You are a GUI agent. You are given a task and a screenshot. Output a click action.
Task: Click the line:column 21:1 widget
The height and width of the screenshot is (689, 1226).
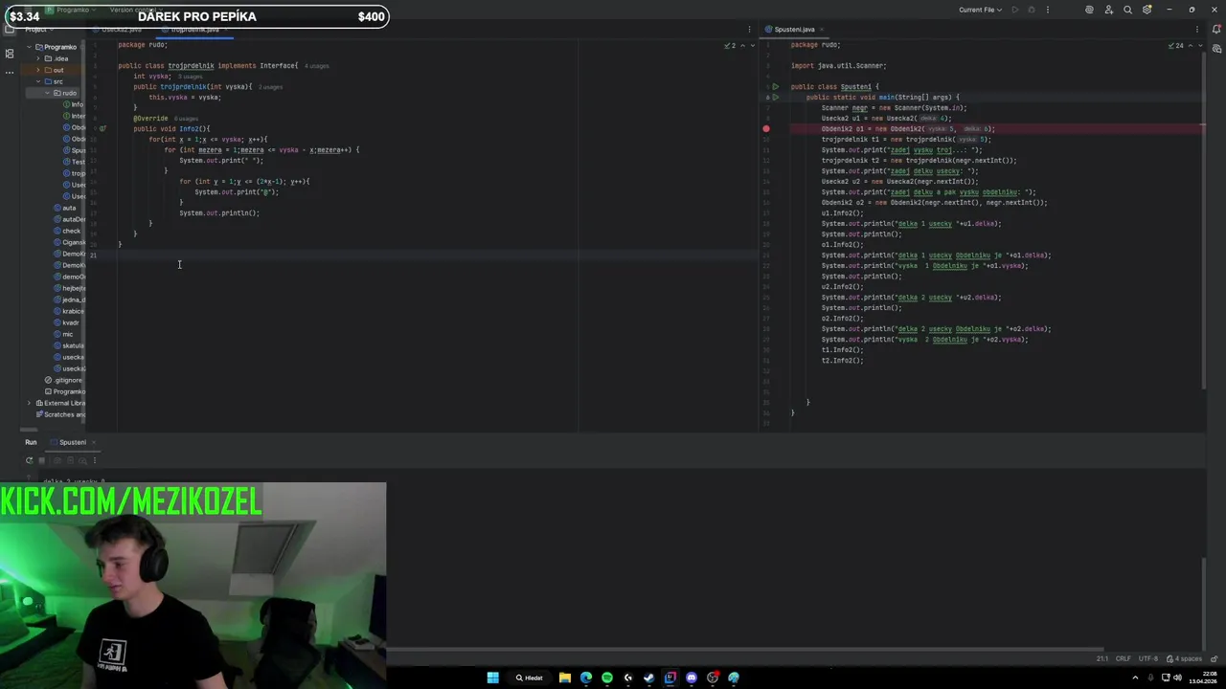pos(1102,658)
